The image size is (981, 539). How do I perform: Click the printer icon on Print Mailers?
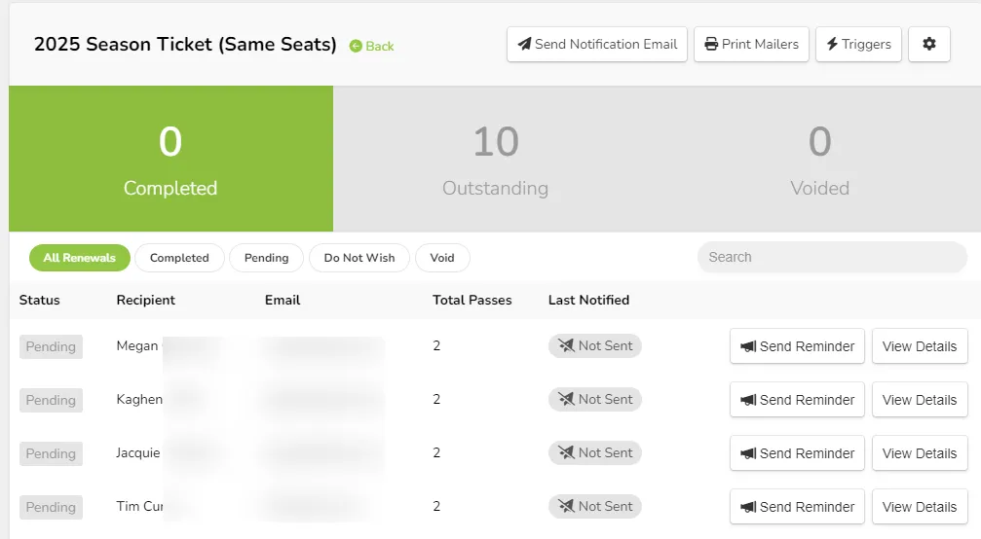711,44
